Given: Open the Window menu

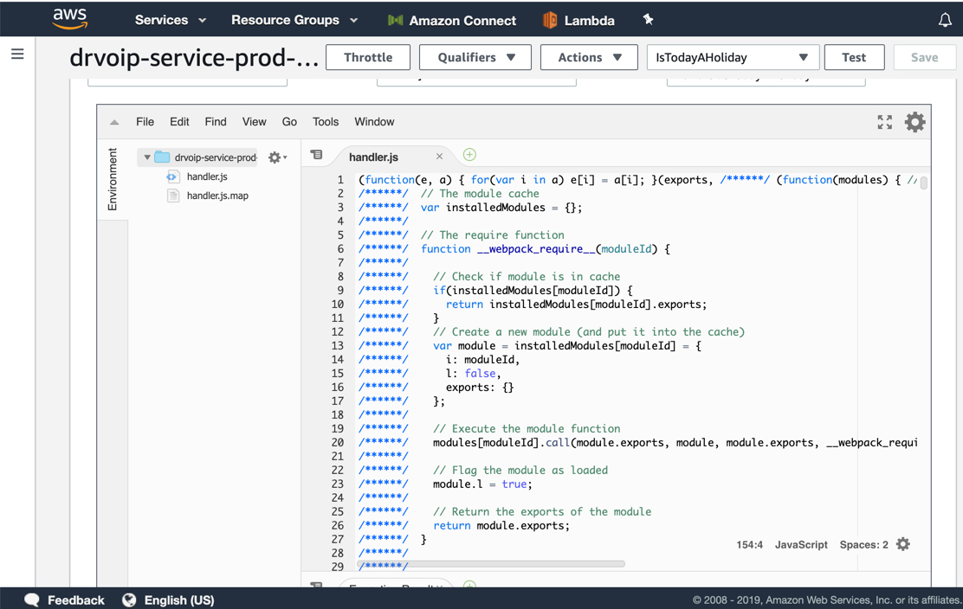Looking at the screenshot, I should tap(374, 121).
